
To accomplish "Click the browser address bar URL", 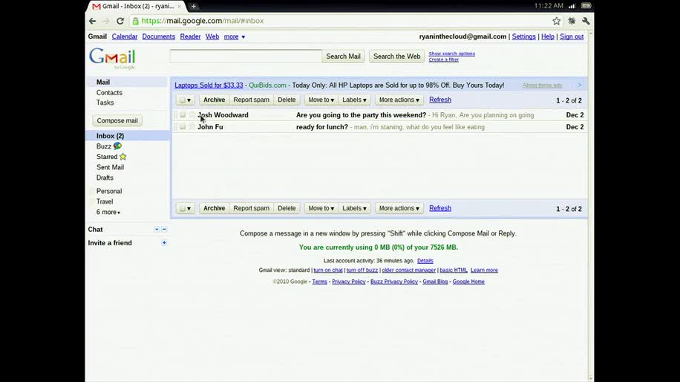I will pyautogui.click(x=203, y=21).
